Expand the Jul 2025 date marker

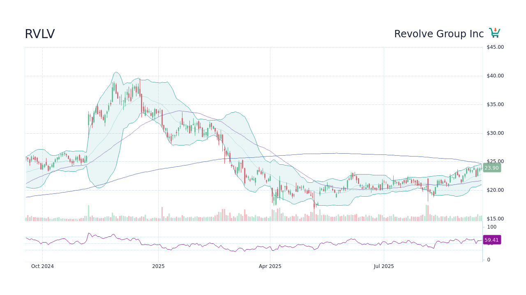(x=384, y=266)
